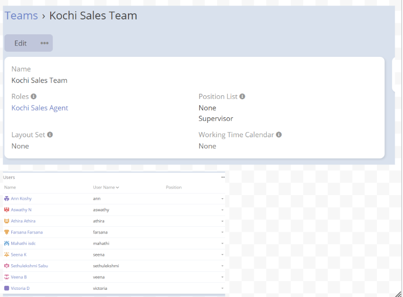Click Farsana Farsana's avatar icon
The width and height of the screenshot is (403, 297).
tap(7, 232)
